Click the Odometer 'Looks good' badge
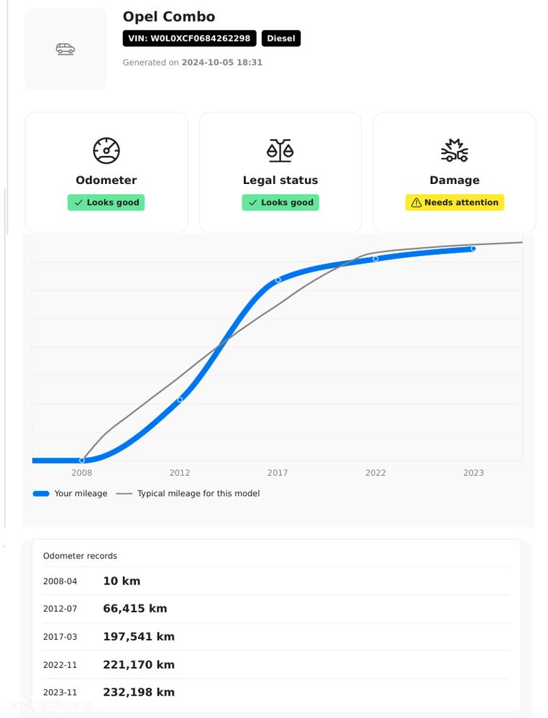This screenshot has width=548, height=718. click(106, 203)
